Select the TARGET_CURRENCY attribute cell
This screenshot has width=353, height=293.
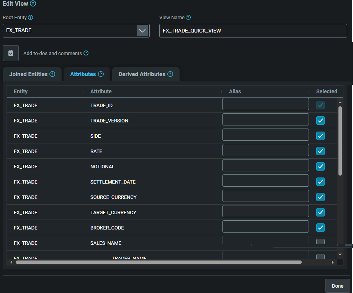tap(113, 212)
